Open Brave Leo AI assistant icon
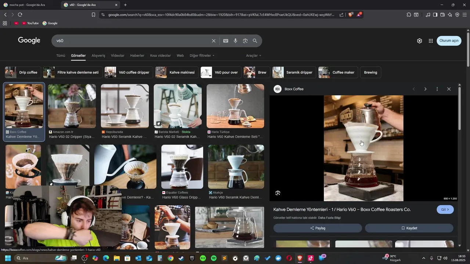 point(450,15)
